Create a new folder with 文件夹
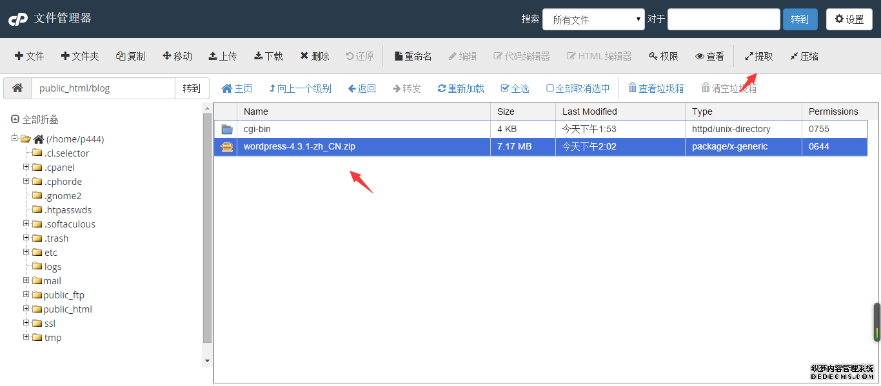The image size is (881, 386). (80, 56)
